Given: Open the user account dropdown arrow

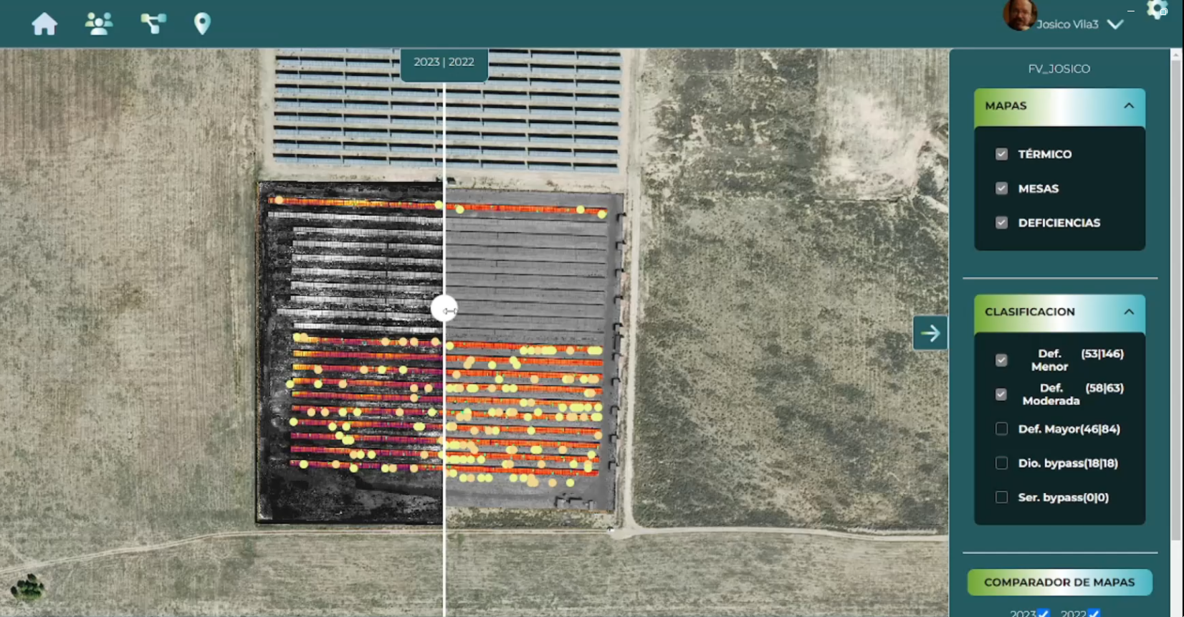Looking at the screenshot, I should click(x=1115, y=24).
